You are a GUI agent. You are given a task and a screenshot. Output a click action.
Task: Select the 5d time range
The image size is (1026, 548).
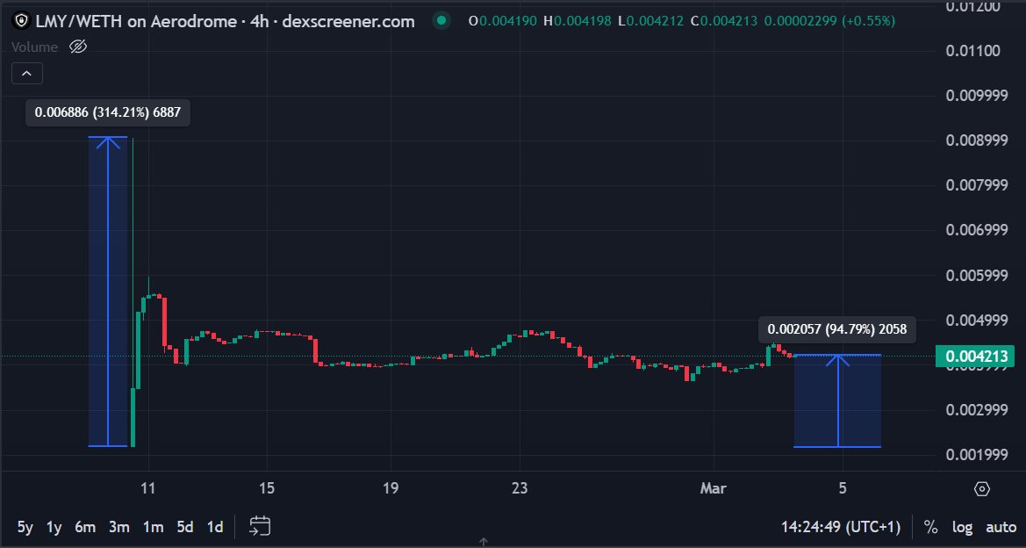185,526
